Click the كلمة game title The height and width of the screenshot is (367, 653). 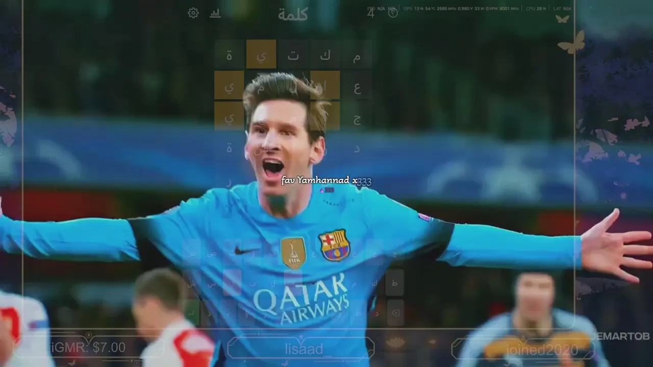coord(293,14)
